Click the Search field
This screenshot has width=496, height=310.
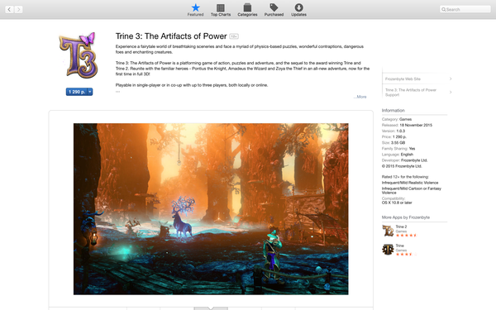tap(465, 9)
